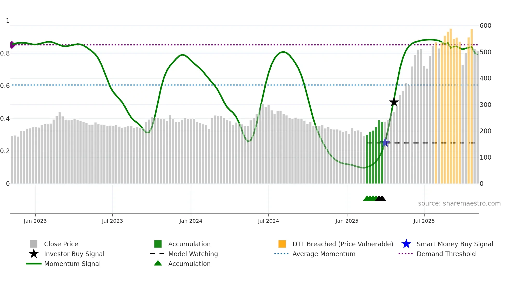Click the black Investor Buy Signal star on chart
This screenshot has width=509, height=286.
click(394, 102)
